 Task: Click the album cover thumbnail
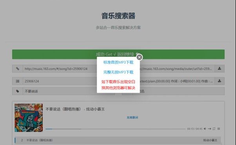click(x=29, y=118)
